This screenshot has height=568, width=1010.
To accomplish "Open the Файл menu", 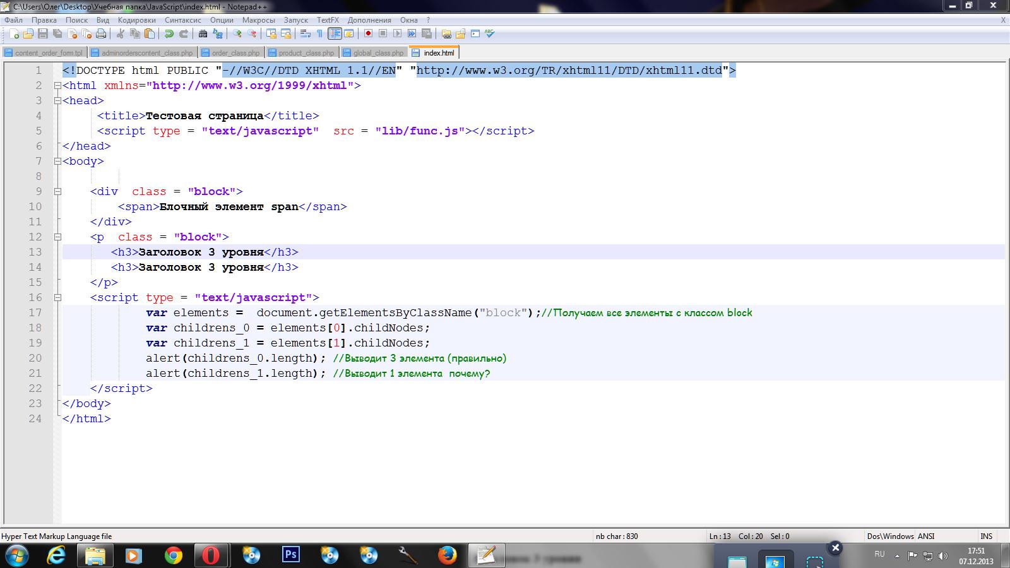I will point(13,20).
